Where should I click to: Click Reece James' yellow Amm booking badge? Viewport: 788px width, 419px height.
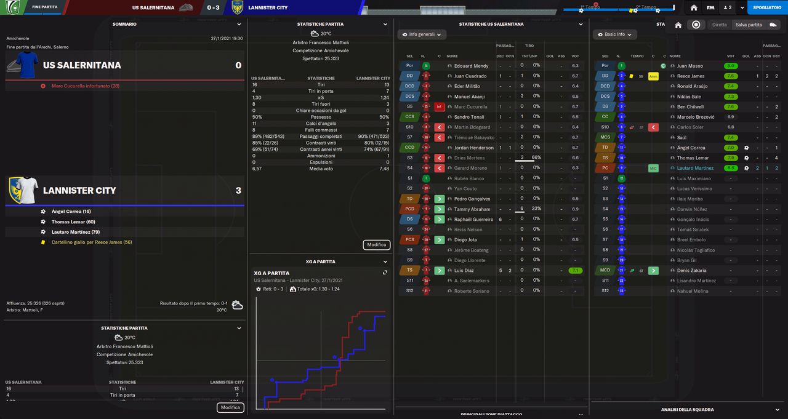click(x=654, y=76)
